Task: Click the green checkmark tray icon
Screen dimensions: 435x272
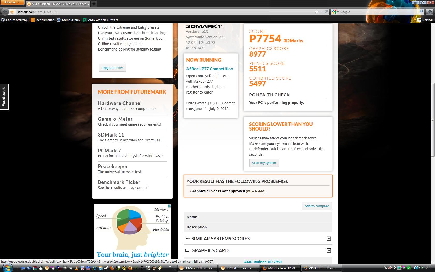Action: [x=409, y=268]
